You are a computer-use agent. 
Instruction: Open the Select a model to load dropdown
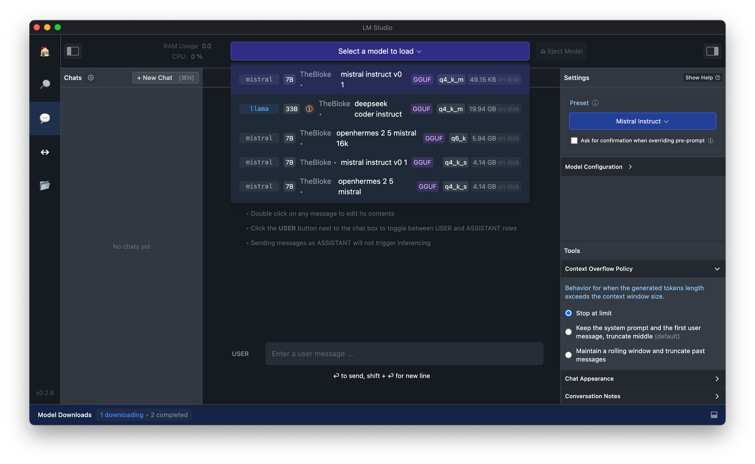pyautogui.click(x=380, y=51)
